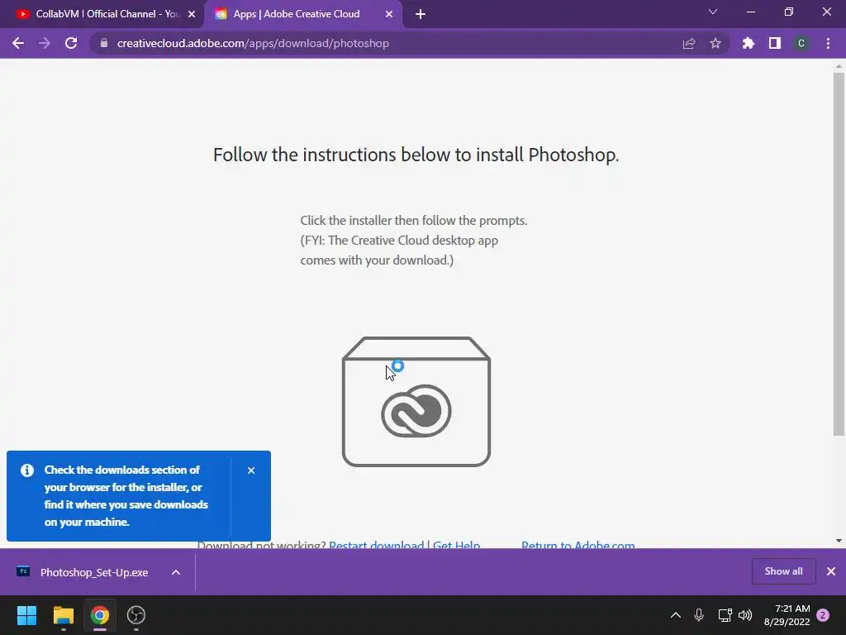The image size is (846, 635).
Task: Bookmark this page with the star
Action: pos(715,43)
